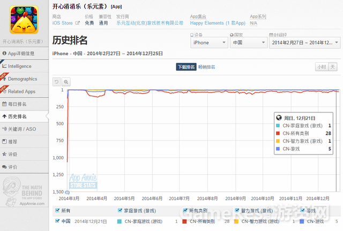Toggle the 所有类别 checkbox
343x231 pixels.
(x=185, y=210)
